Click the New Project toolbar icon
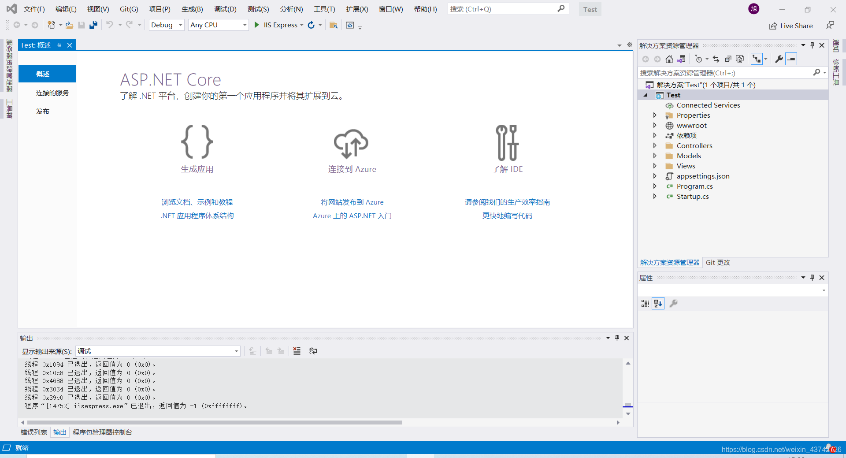 (x=52, y=25)
